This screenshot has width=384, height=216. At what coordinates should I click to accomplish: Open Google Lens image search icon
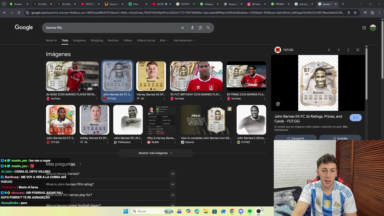point(200,28)
